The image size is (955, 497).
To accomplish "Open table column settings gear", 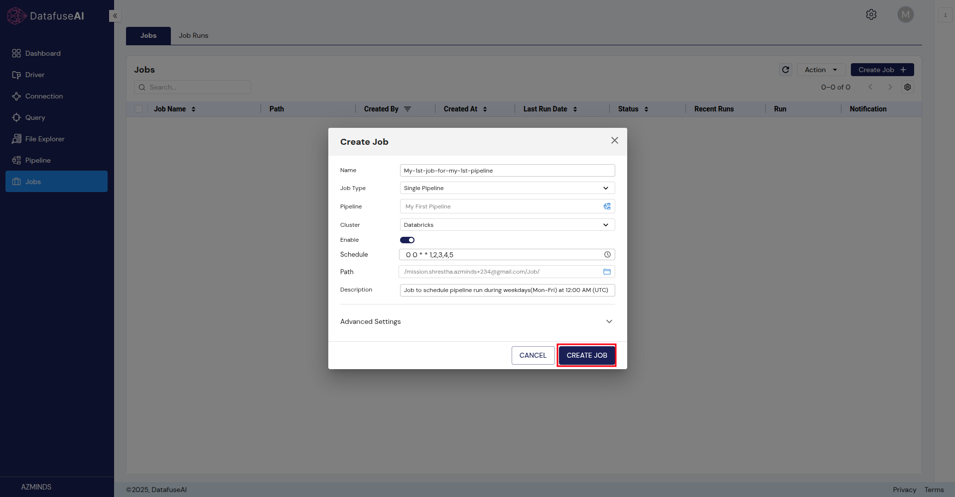I will [x=907, y=87].
